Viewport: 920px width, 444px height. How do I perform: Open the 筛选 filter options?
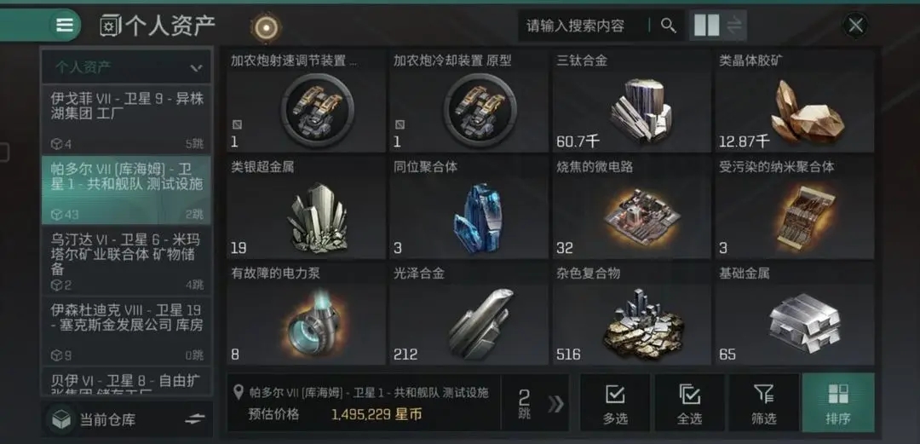coord(763,403)
